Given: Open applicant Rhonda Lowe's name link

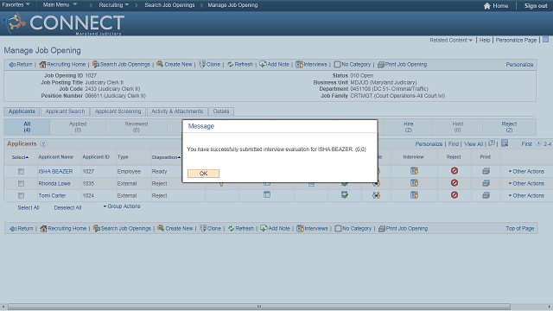Looking at the screenshot, I should coord(54,183).
